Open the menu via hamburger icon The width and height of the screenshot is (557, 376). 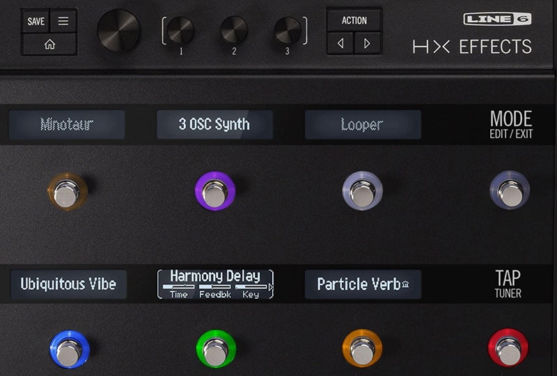(63, 22)
